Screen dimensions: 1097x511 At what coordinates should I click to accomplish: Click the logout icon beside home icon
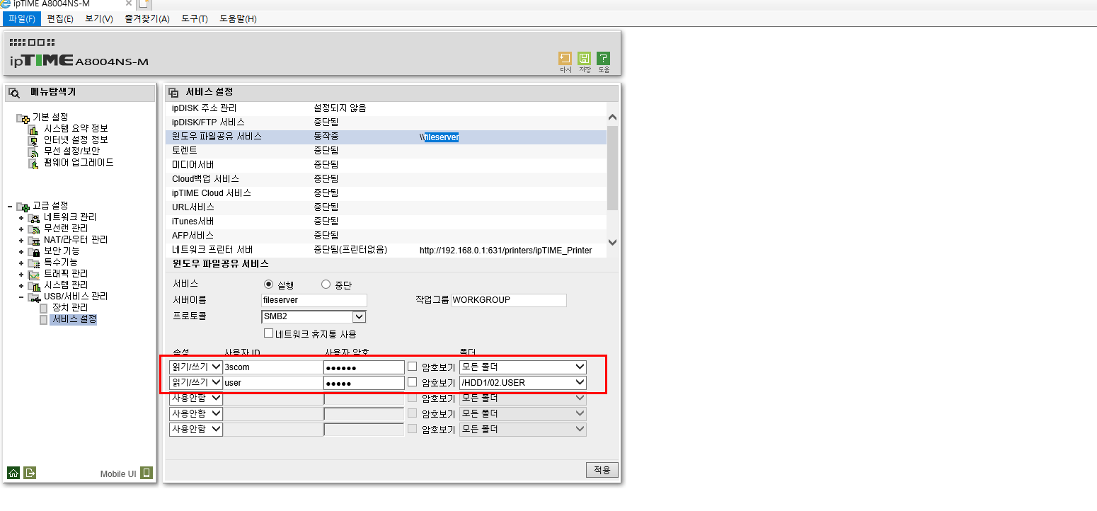(x=29, y=473)
